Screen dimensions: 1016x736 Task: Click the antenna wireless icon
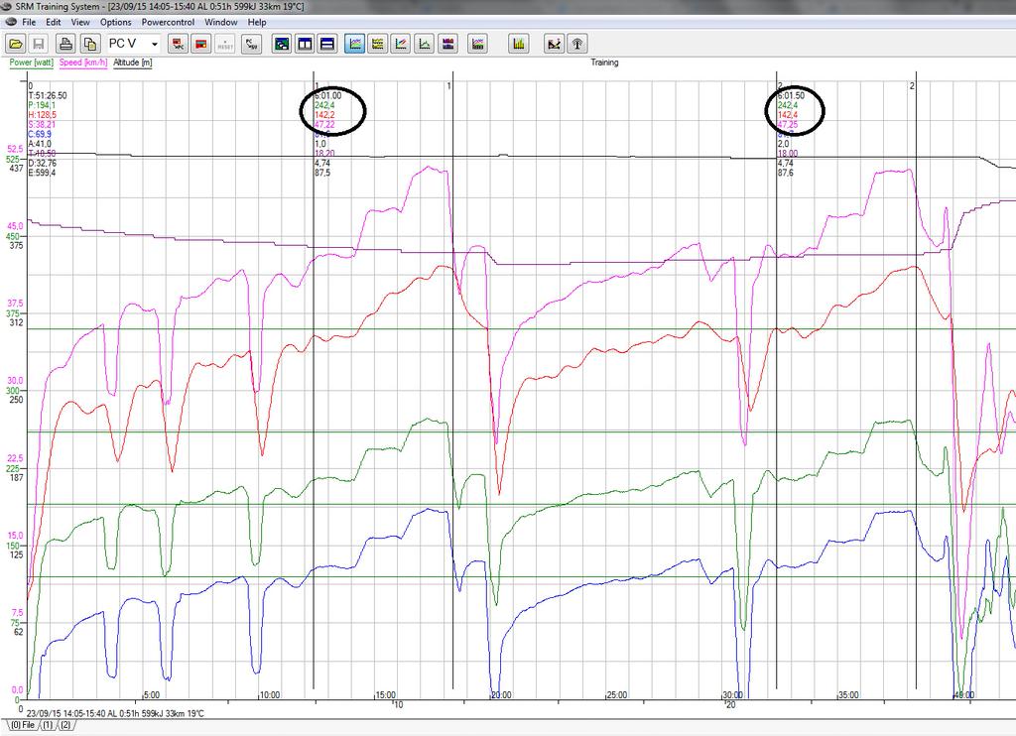pyautogui.click(x=577, y=44)
